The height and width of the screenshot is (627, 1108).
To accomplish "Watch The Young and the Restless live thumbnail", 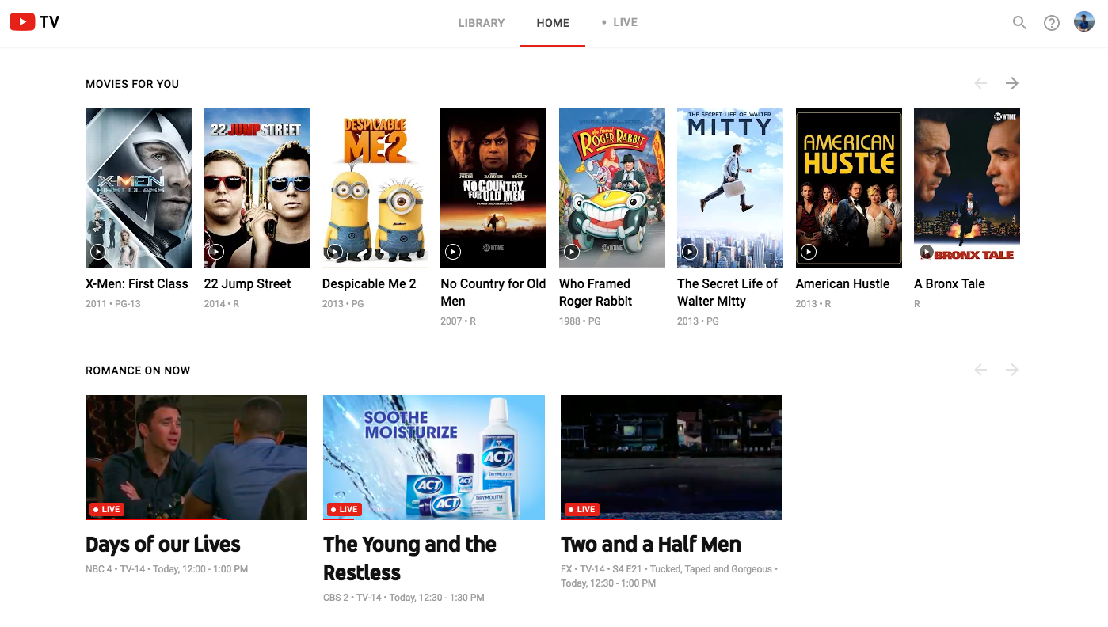I will [434, 458].
